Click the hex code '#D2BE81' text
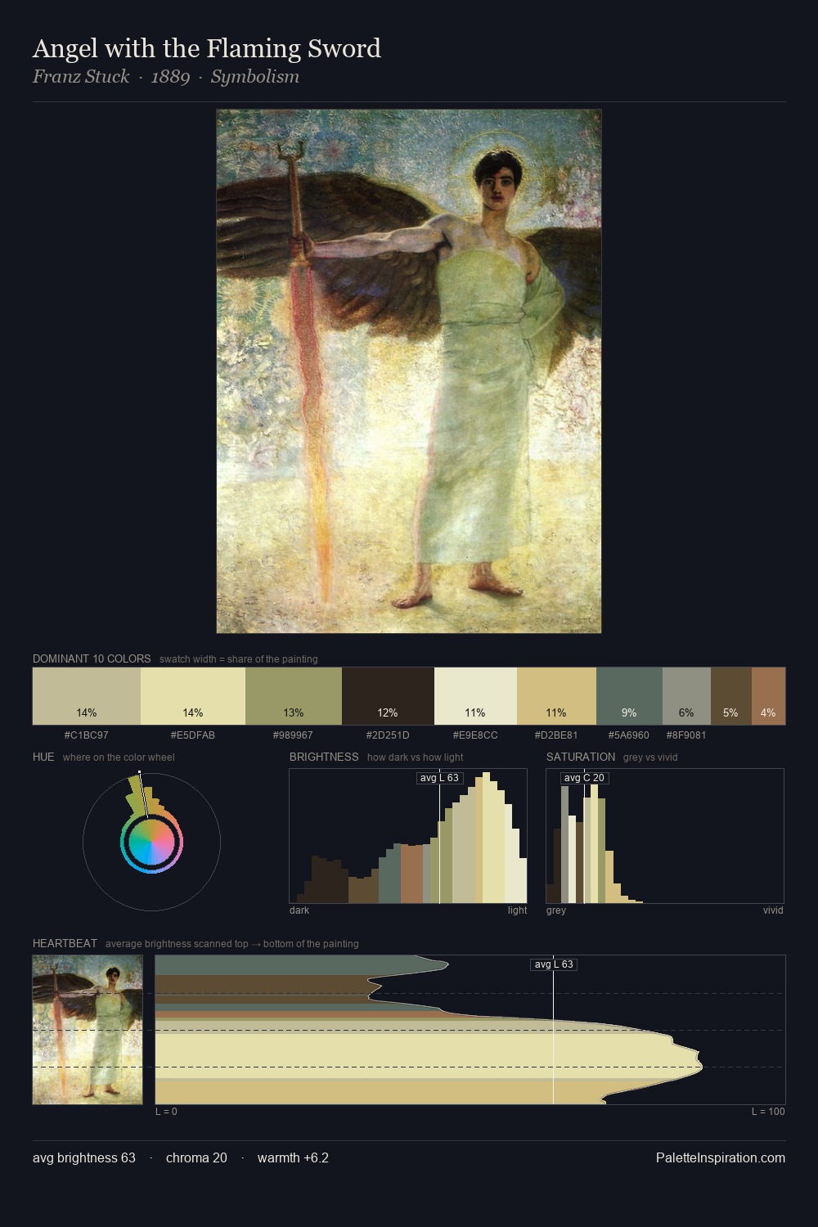The height and width of the screenshot is (1227, 818). point(556,735)
